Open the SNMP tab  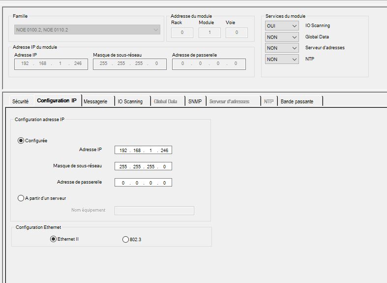pyautogui.click(x=195, y=101)
